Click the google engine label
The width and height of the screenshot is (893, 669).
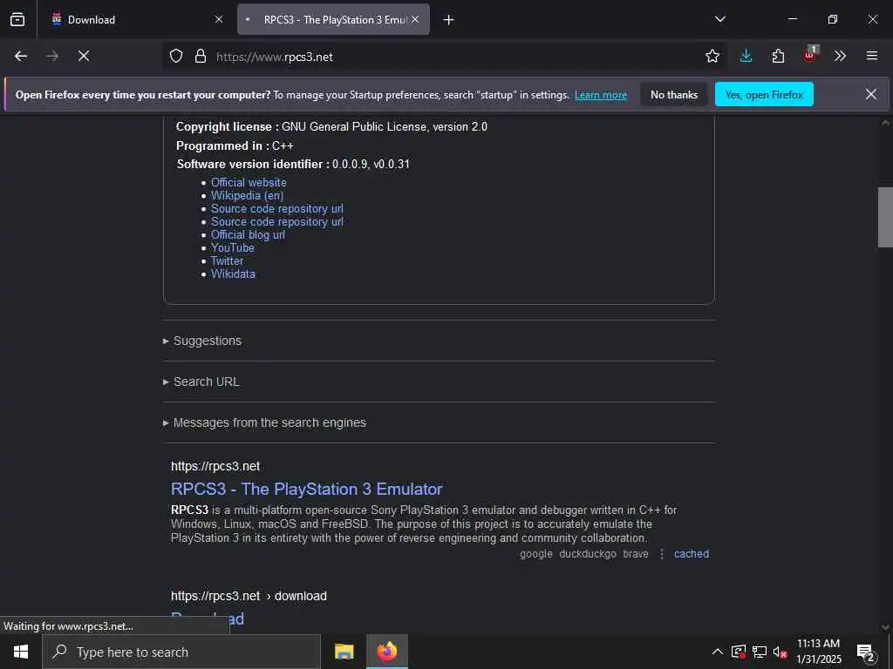click(x=536, y=554)
